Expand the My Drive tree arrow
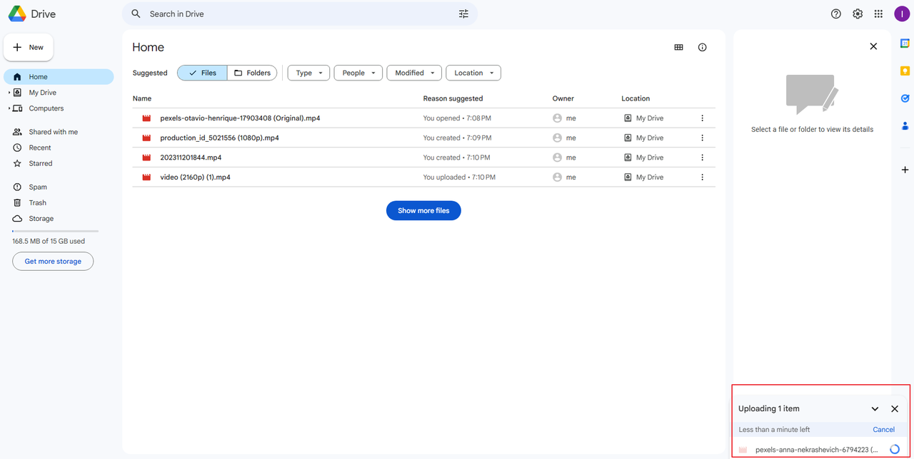914x459 pixels. [9, 93]
